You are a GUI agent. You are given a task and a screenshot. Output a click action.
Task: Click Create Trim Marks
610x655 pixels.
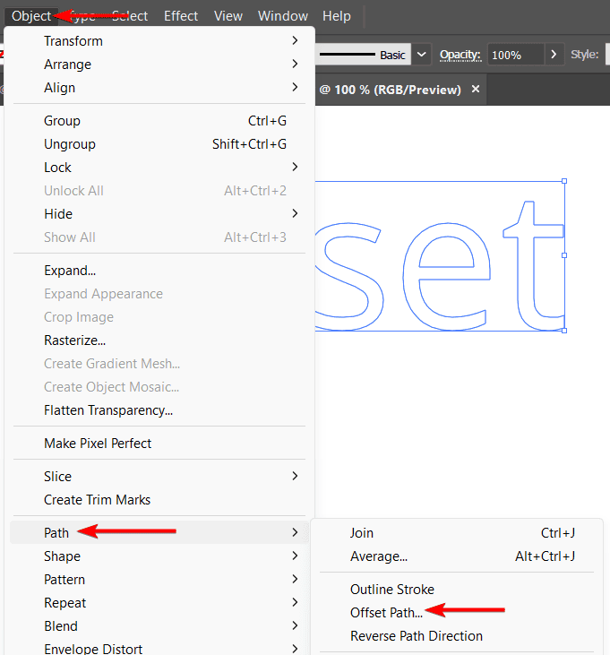tap(97, 500)
